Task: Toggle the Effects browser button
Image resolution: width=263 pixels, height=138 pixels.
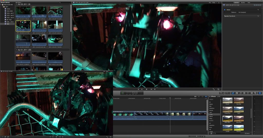Action: click(233, 93)
